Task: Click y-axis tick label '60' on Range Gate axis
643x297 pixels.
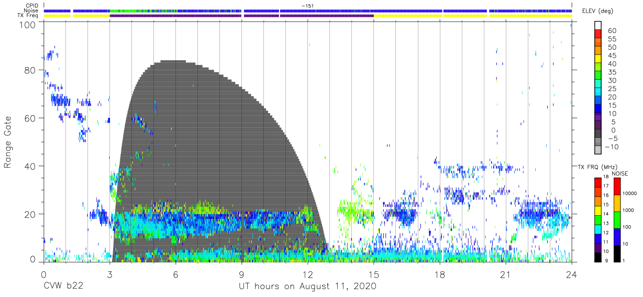Action: coord(31,118)
